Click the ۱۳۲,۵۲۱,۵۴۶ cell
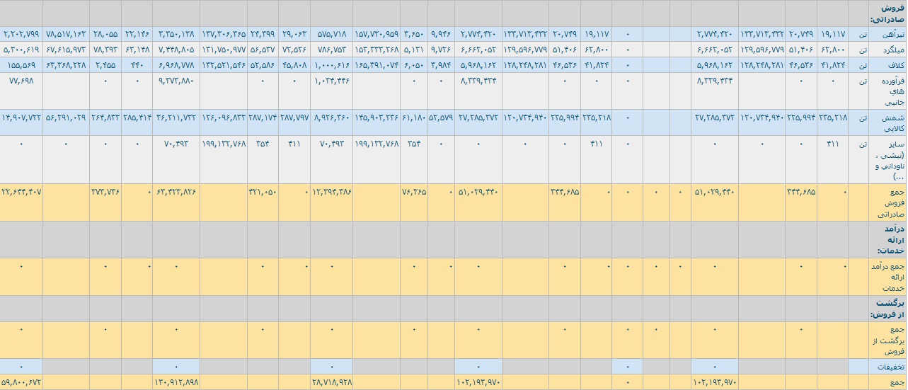The width and height of the screenshot is (908, 390). (x=224, y=65)
